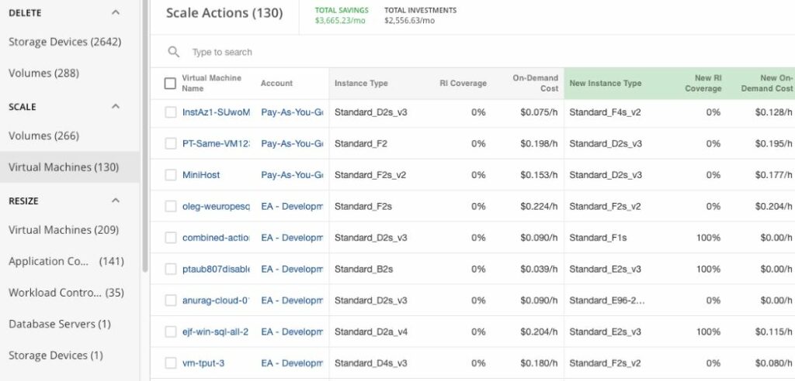Check the combined-actio row checkbox
Viewport: 795px width, 381px height.
pos(170,238)
